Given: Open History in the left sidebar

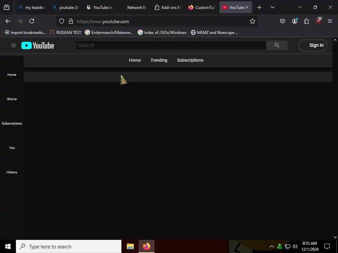Looking at the screenshot, I should 12,172.
